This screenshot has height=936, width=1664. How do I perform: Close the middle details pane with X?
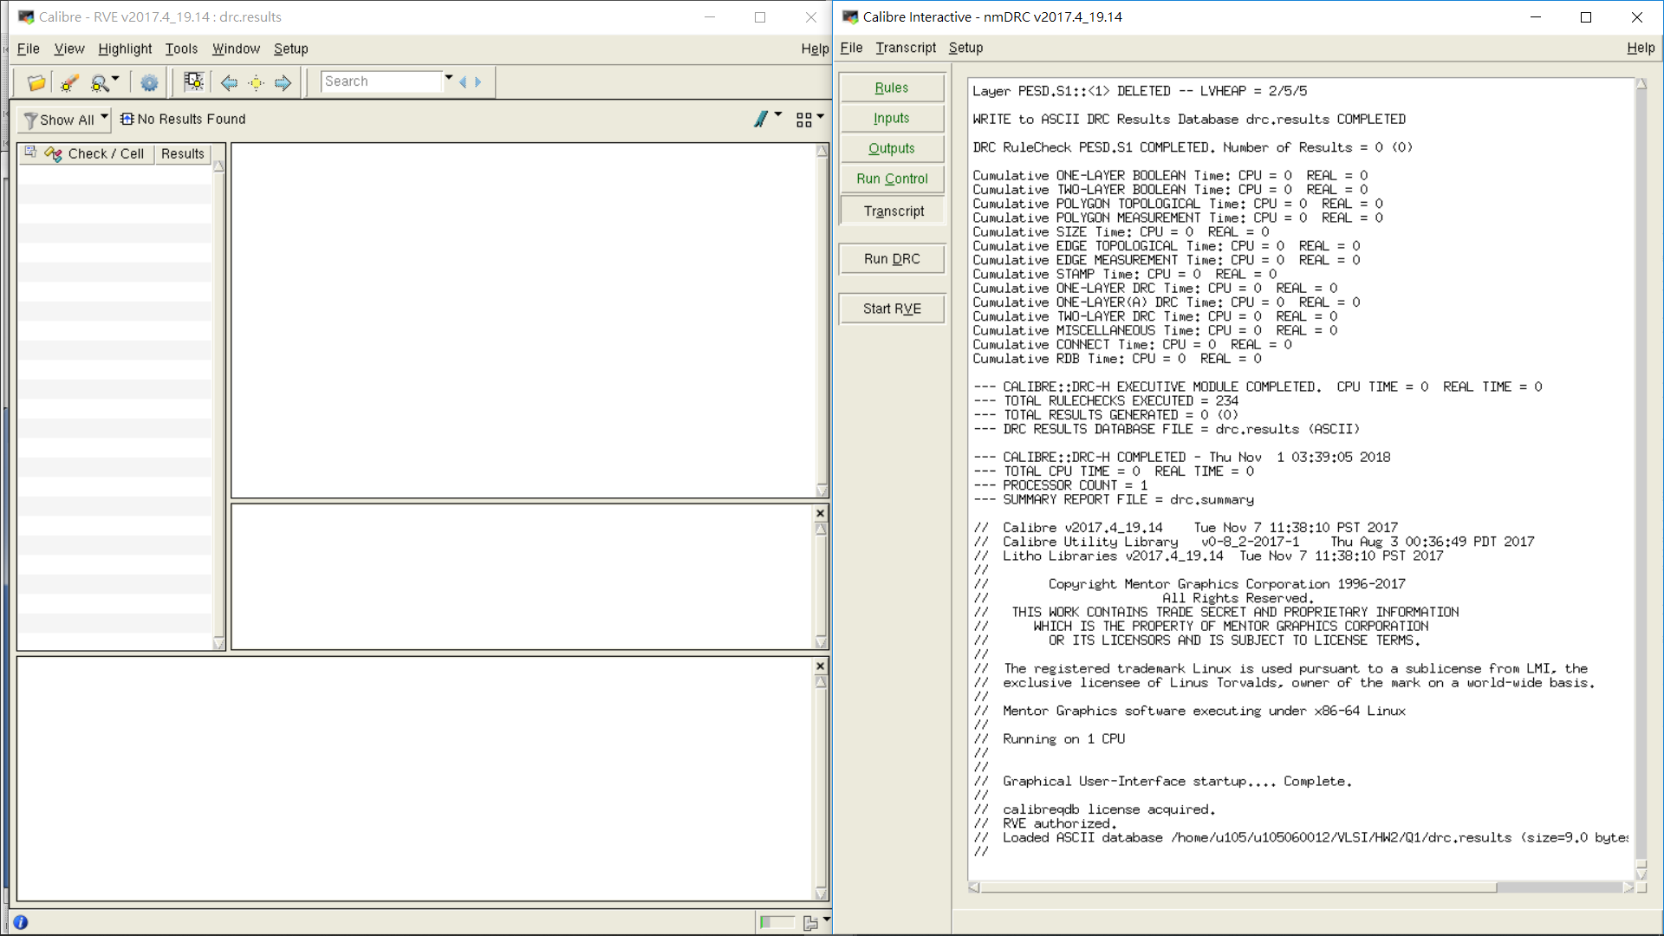coord(820,513)
